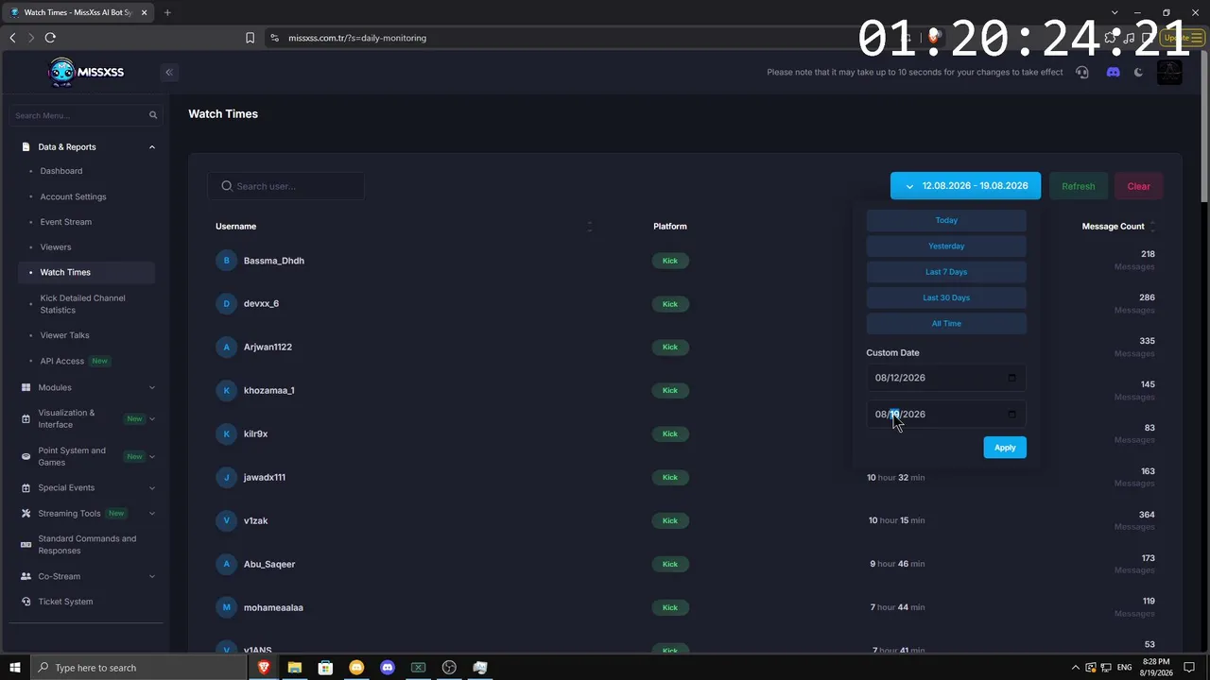The height and width of the screenshot is (680, 1210).
Task: Click username Arjwan1122
Action: pyautogui.click(x=268, y=348)
